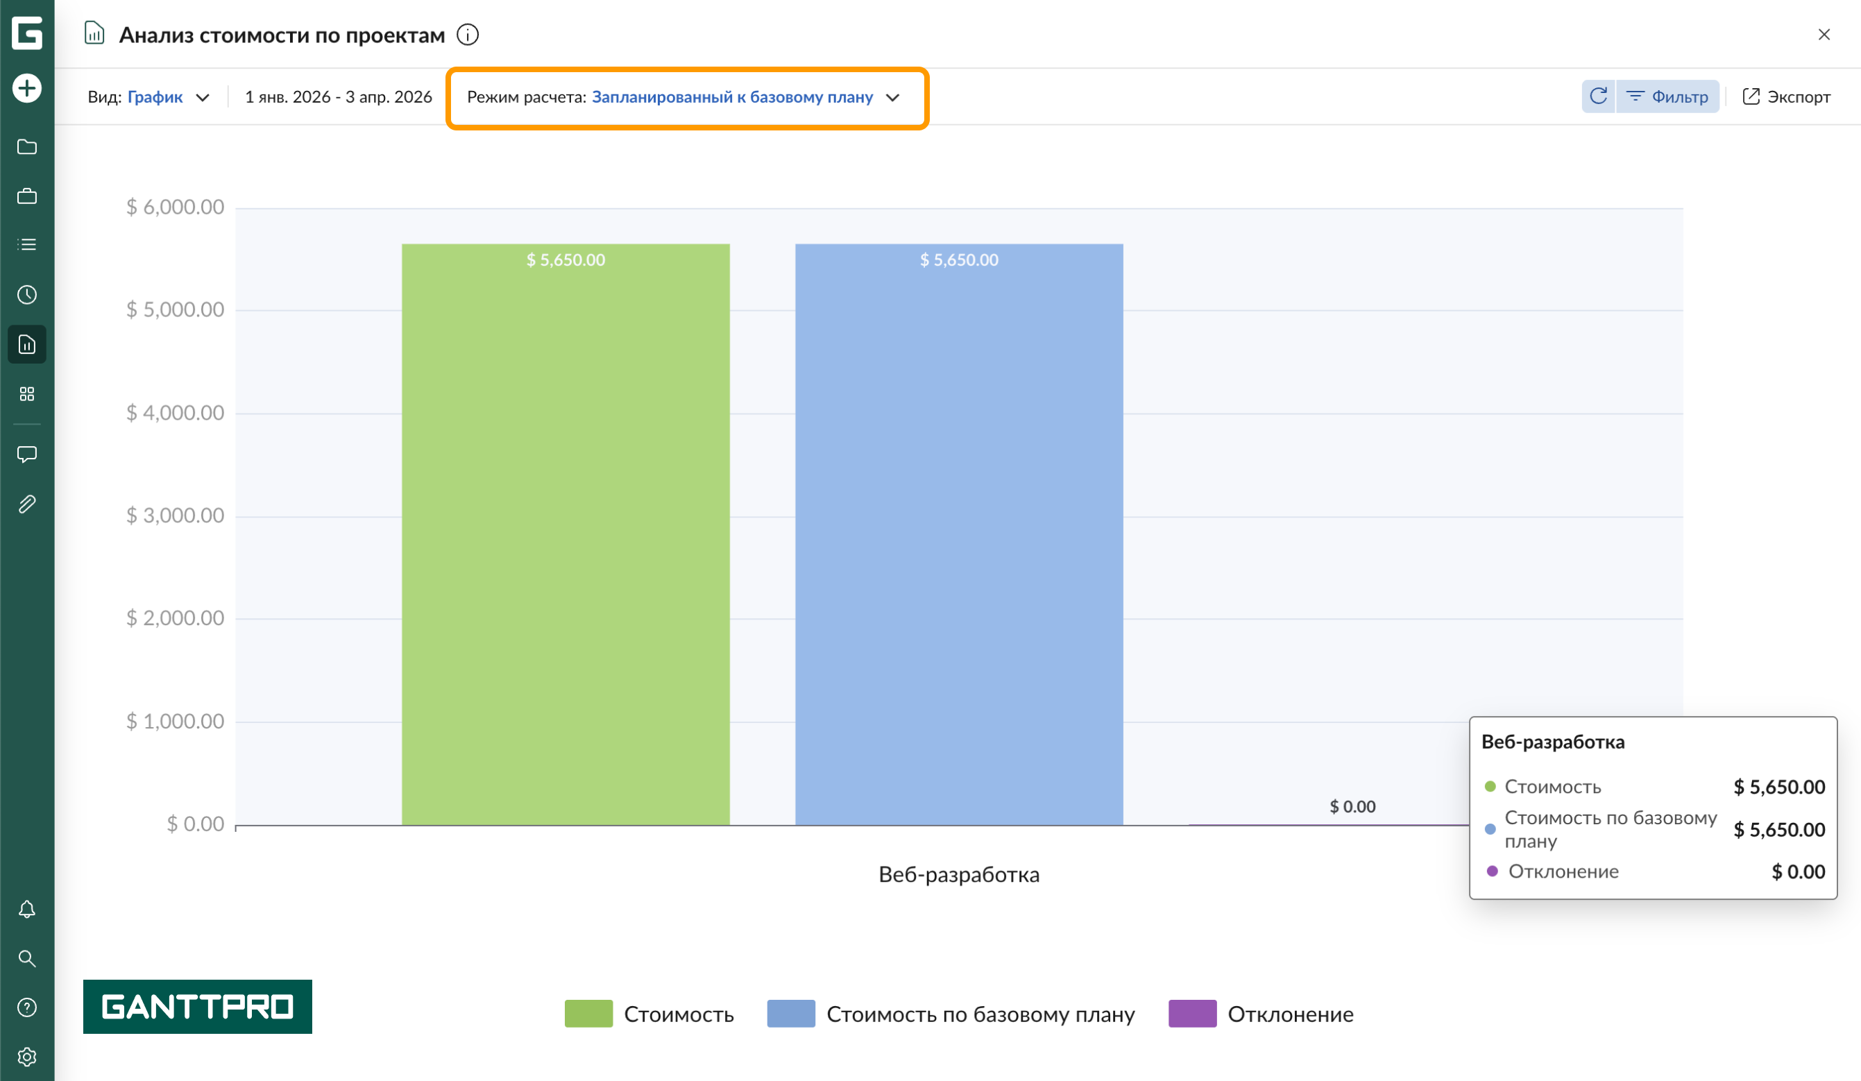Toggle the Стоимость legend series
Screen dimensions: 1861x1081
point(649,1014)
